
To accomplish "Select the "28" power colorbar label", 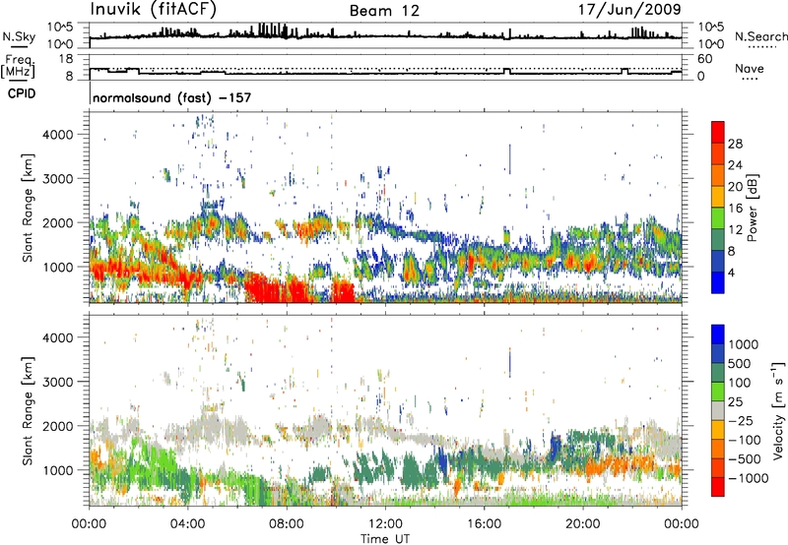I will click(735, 144).
